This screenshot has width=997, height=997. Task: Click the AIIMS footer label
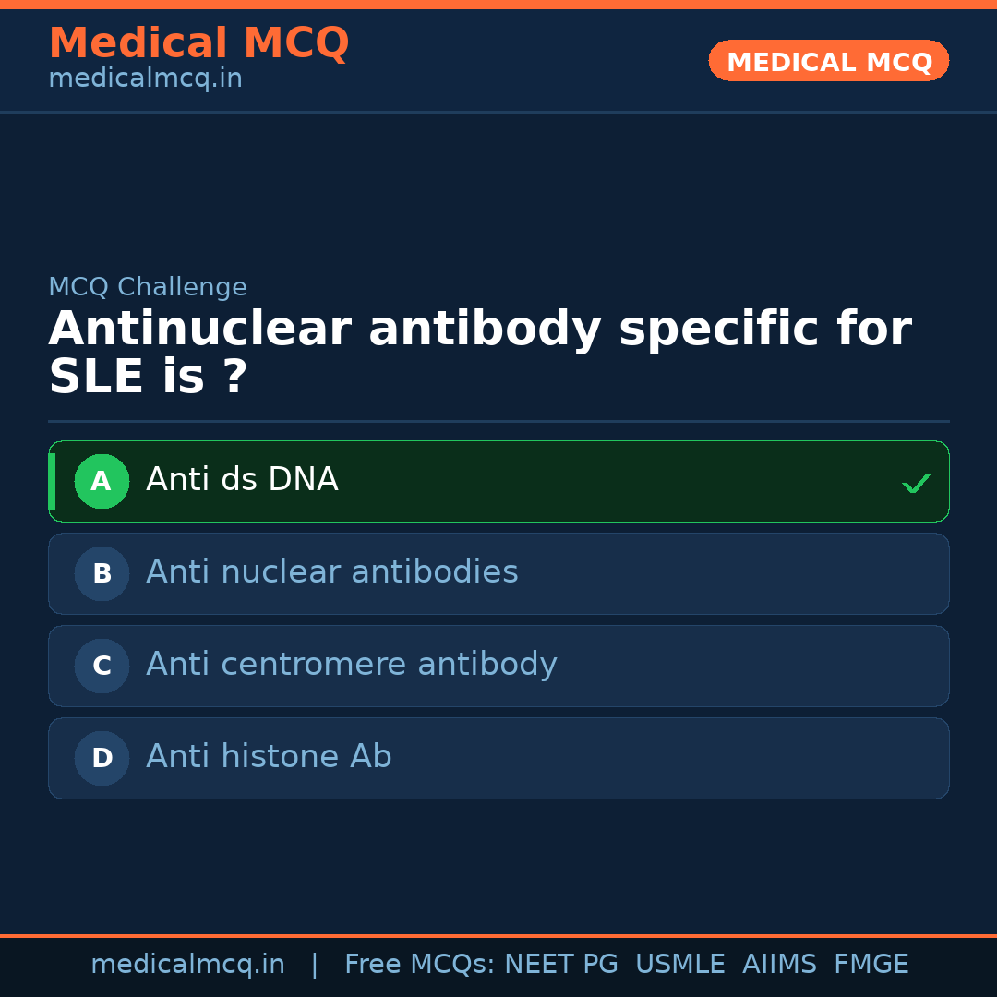(779, 965)
